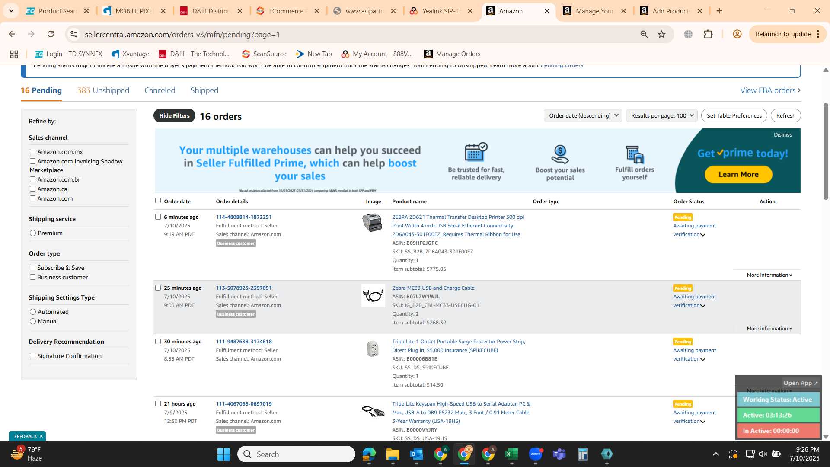Open the Canceled orders tab
The width and height of the screenshot is (830, 467).
click(160, 90)
